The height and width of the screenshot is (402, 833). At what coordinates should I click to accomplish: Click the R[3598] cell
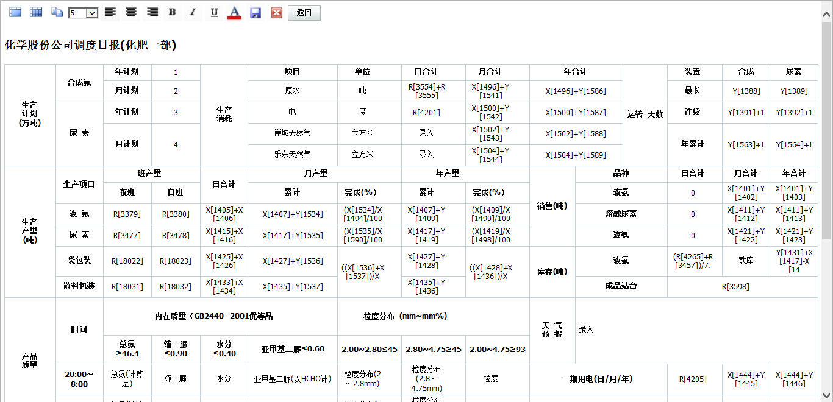coord(743,286)
